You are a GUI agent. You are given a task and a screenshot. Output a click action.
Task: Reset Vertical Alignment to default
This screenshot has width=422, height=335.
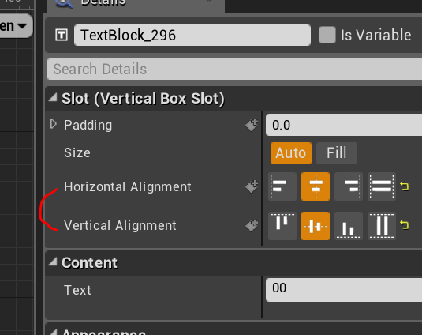[x=405, y=225]
